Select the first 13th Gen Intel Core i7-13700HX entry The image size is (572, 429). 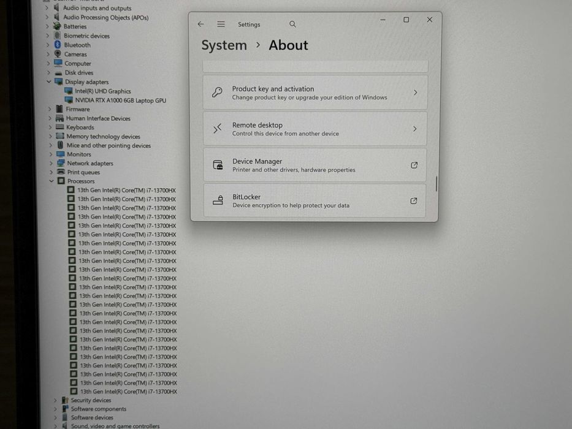coord(126,190)
